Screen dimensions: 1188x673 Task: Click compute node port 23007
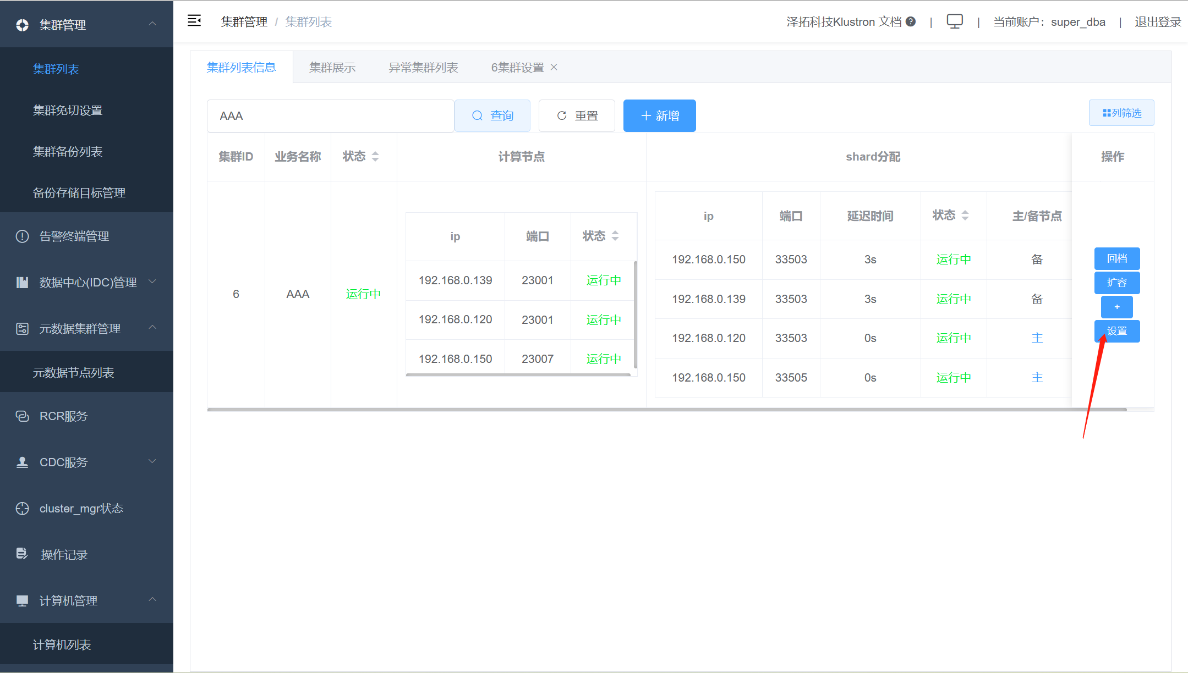pyautogui.click(x=538, y=359)
